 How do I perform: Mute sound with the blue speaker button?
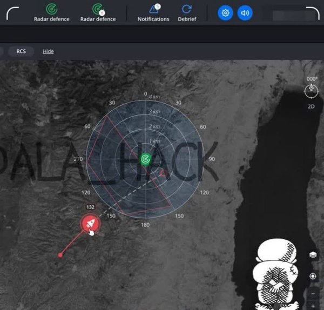pos(245,13)
